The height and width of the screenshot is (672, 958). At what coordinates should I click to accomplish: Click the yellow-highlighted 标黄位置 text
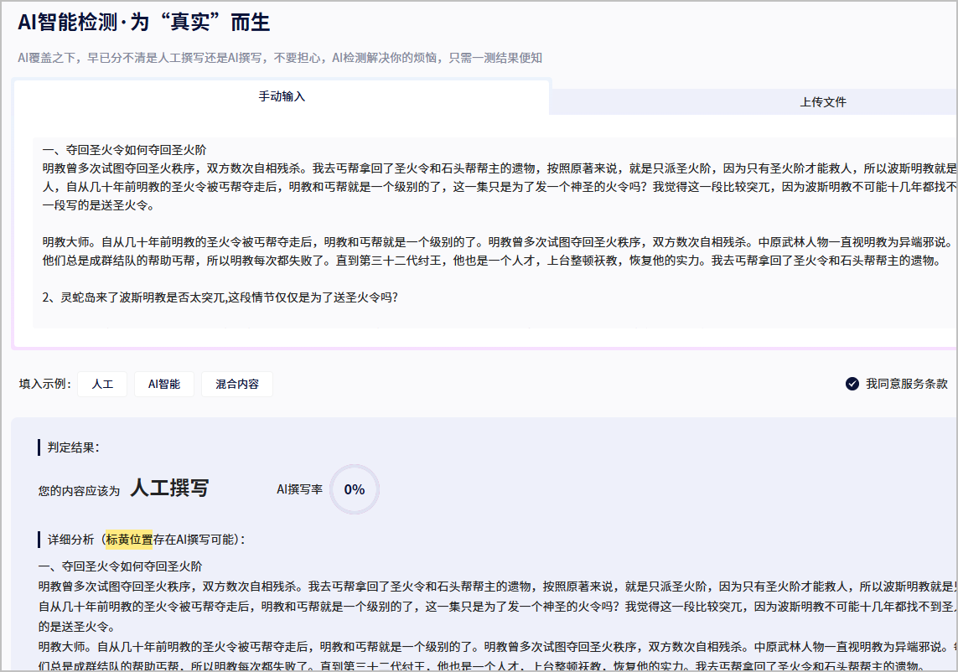[129, 540]
